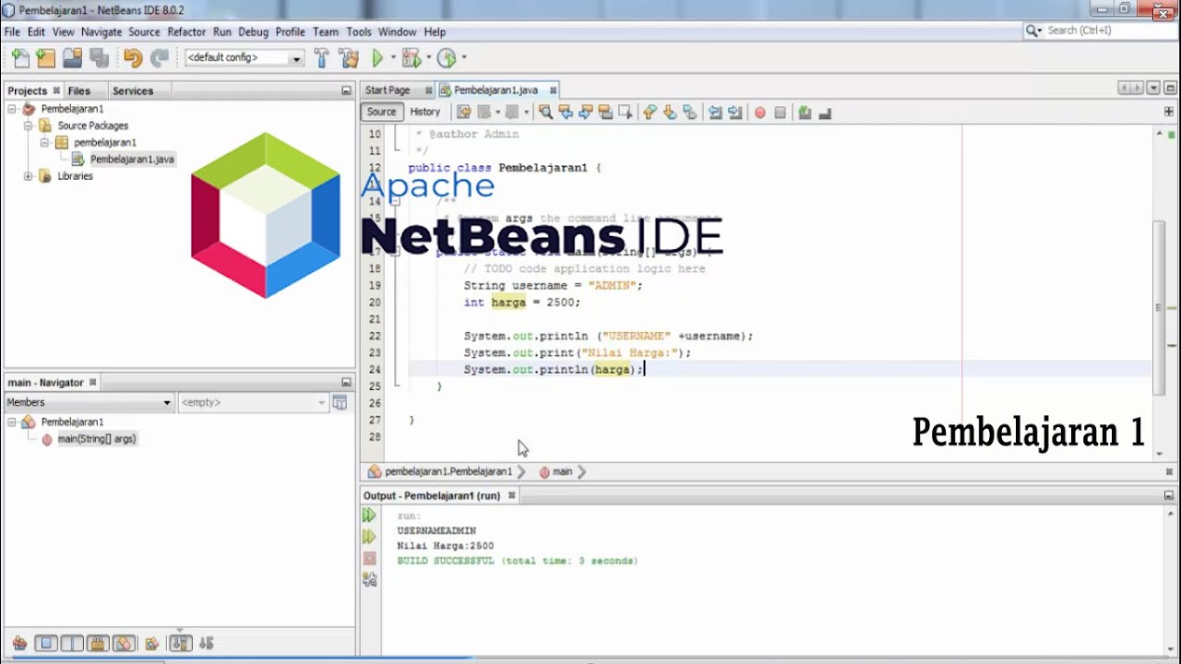Toggle Fully Qualified Names in Navigator
The height and width of the screenshot is (664, 1181).
(x=152, y=644)
